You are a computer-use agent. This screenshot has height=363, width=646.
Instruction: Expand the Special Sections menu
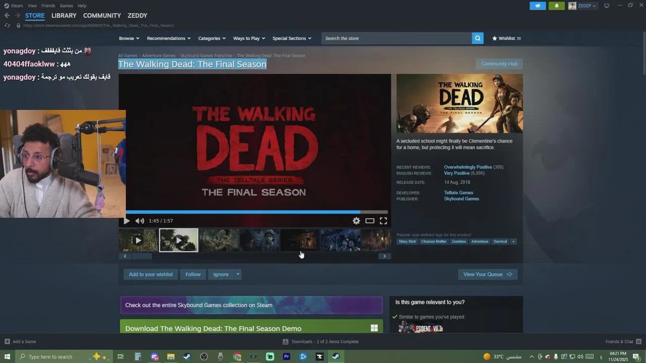point(292,38)
